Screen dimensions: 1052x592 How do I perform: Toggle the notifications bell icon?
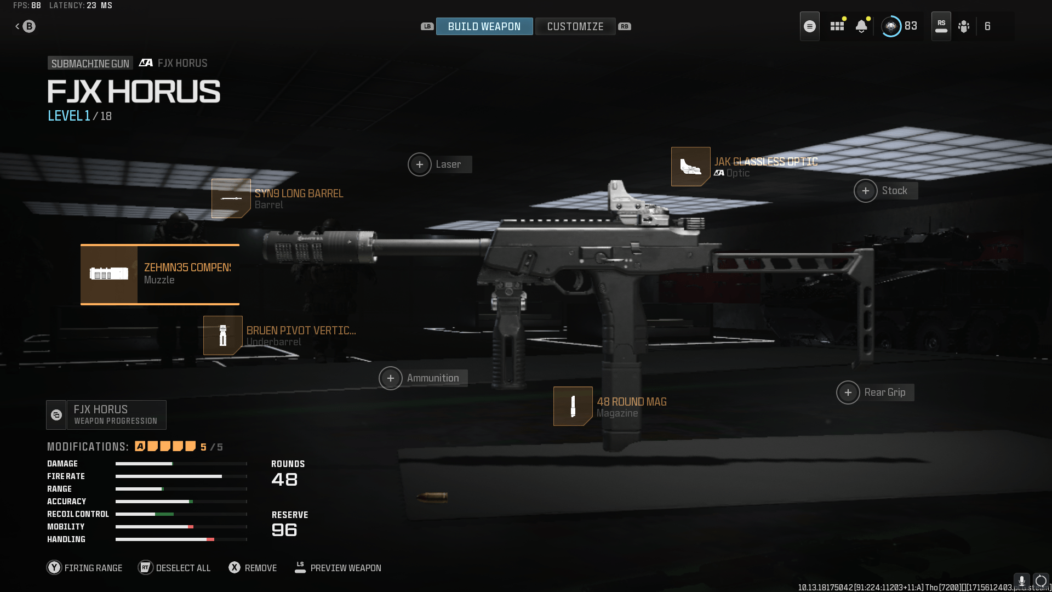862,26
